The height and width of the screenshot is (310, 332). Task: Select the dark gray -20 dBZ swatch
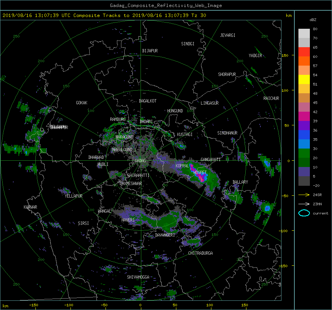(x=304, y=181)
